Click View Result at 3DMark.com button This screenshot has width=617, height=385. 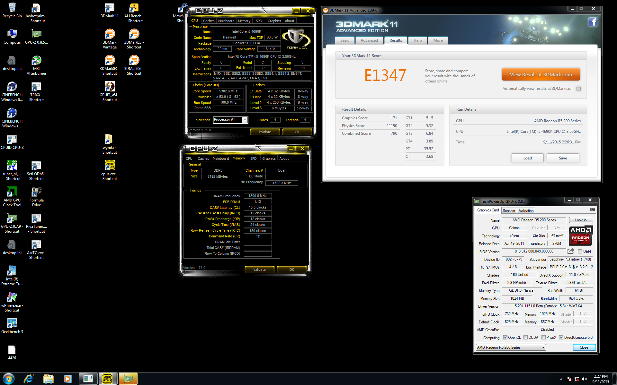541,75
